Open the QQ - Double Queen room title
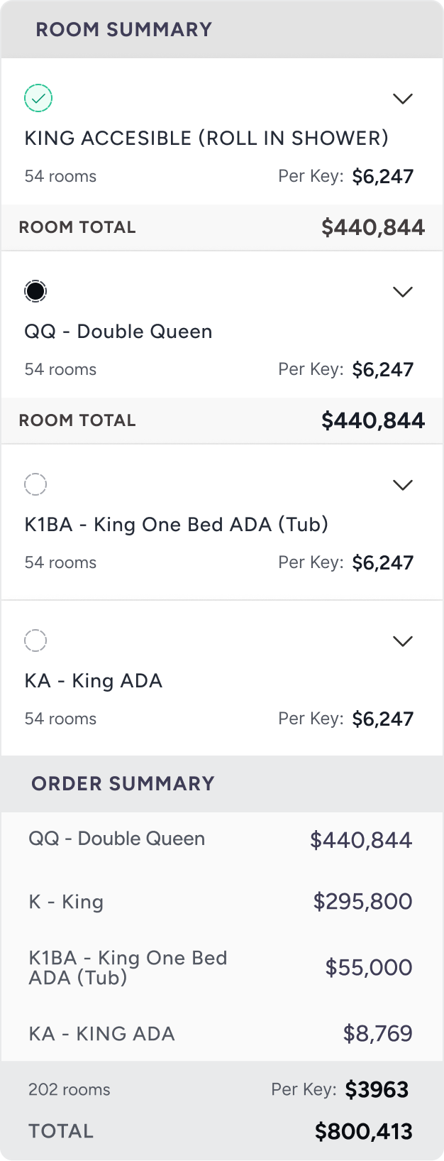Viewport: 444px width, 1161px height. 118,332
